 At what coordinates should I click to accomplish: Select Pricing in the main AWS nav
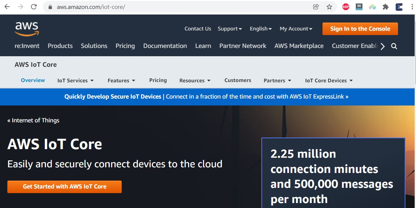(125, 46)
